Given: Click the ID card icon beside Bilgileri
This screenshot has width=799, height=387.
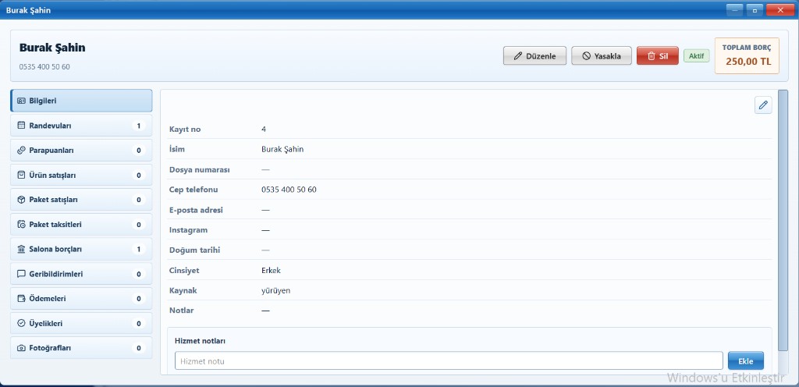Looking at the screenshot, I should (x=21, y=101).
